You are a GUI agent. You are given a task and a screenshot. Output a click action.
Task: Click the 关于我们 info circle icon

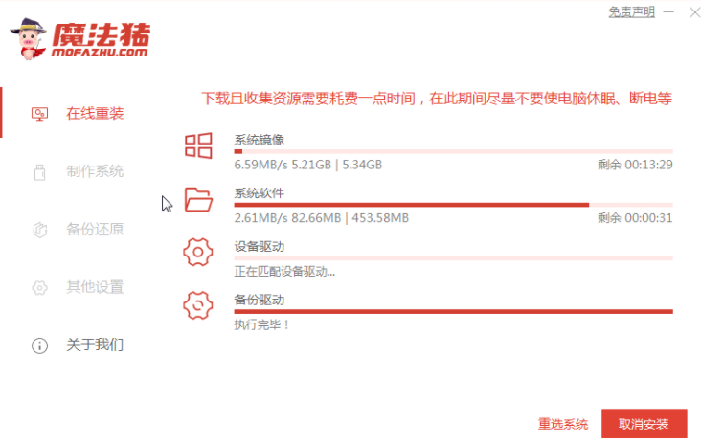point(39,346)
